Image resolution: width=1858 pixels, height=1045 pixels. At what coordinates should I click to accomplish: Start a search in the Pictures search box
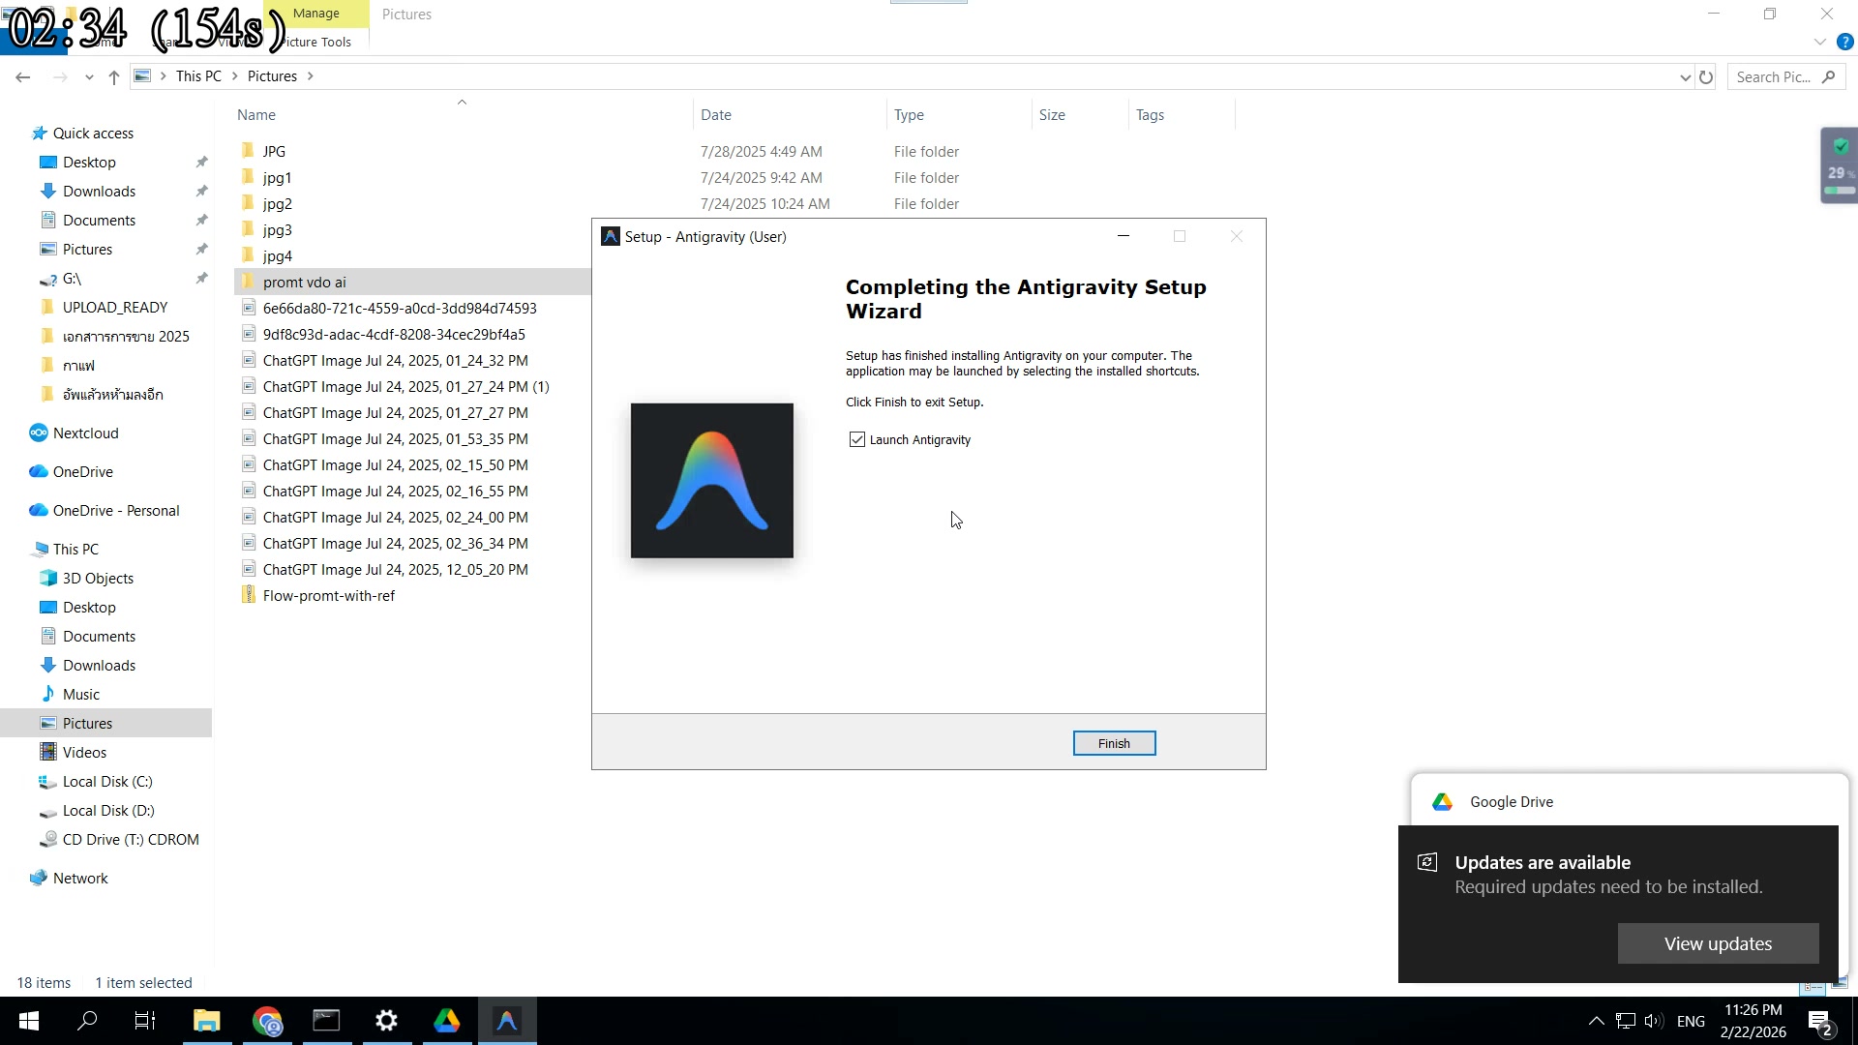coord(1779,76)
